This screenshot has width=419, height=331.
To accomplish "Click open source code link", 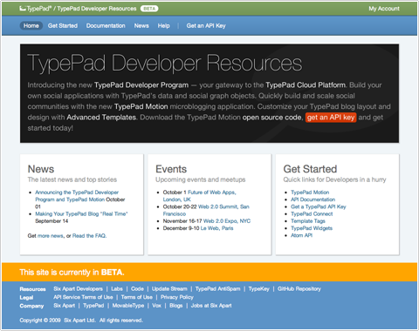I will pos(272,118).
